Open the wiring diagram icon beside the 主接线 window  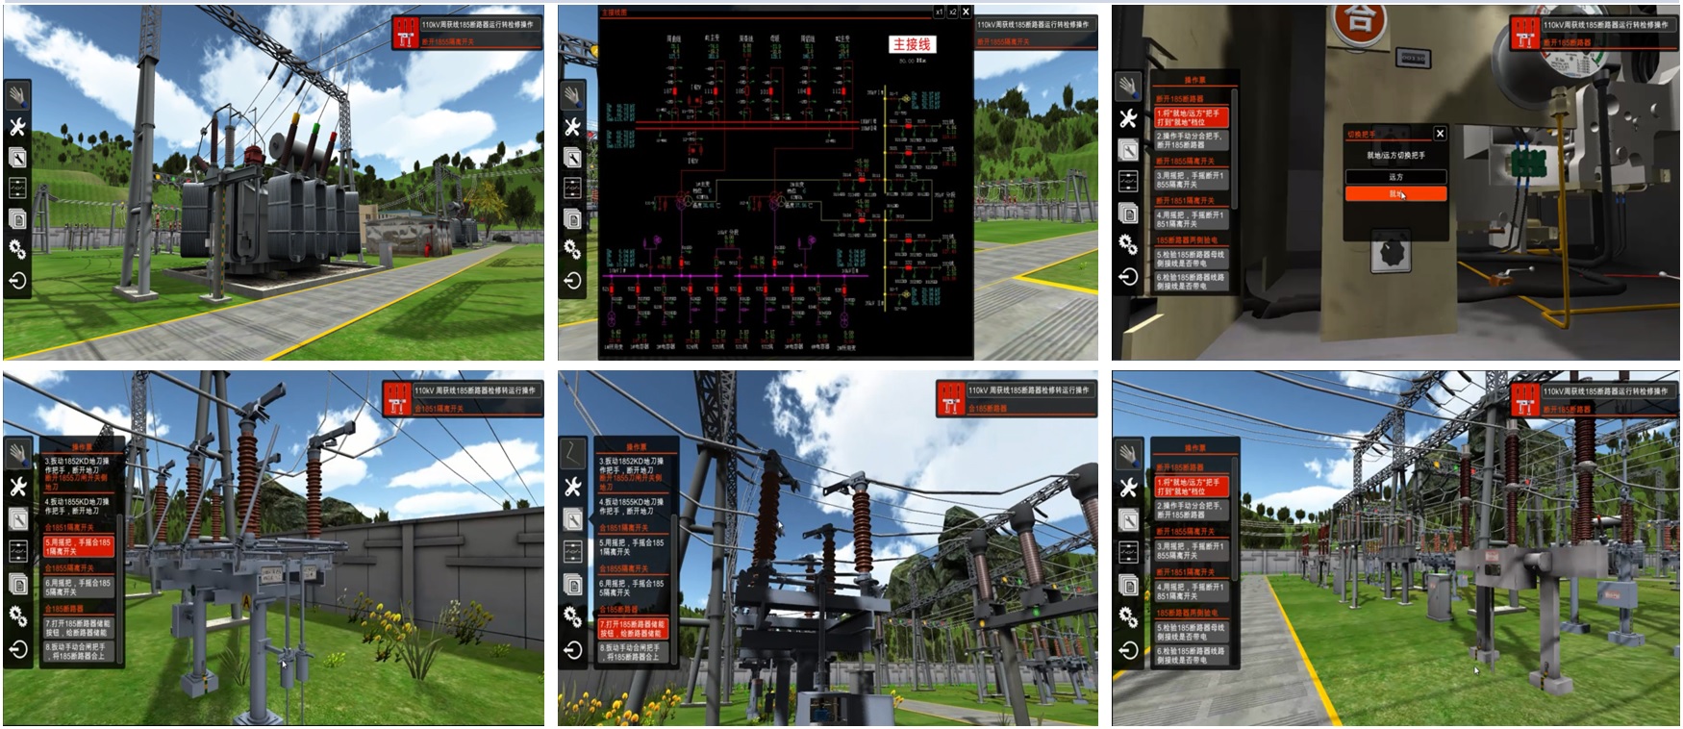(x=572, y=187)
